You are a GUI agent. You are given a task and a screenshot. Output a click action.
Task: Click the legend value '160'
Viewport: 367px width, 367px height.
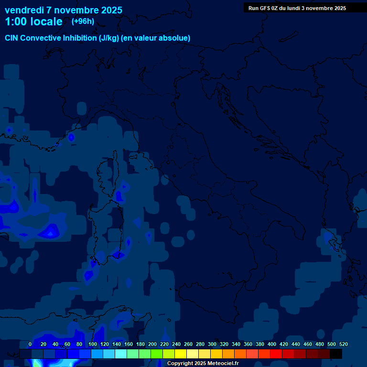tap(128, 344)
